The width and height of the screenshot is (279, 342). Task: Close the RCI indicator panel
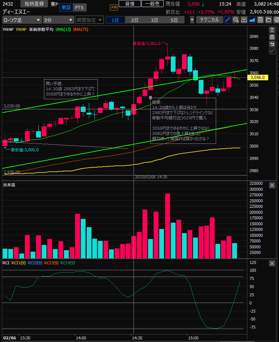tap(272, 263)
